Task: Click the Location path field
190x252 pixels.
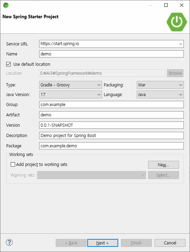Action: (x=102, y=73)
